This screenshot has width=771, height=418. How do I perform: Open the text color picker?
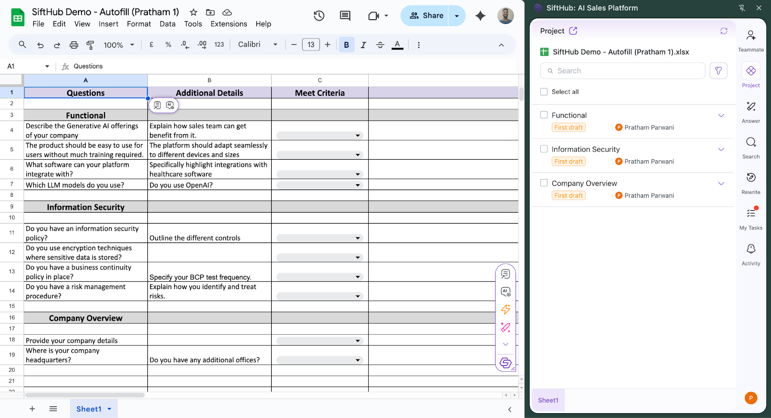(x=397, y=45)
